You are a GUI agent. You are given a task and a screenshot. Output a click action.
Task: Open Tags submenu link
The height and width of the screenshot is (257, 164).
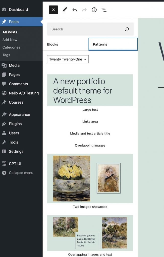click(6, 55)
